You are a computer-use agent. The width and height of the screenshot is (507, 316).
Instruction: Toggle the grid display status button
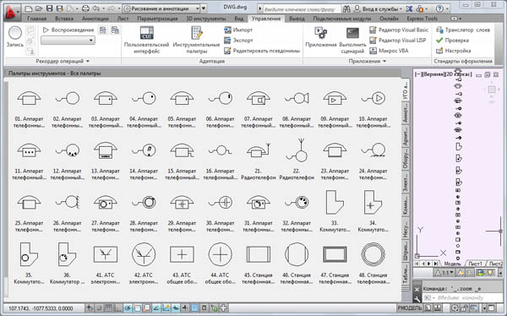109,308
